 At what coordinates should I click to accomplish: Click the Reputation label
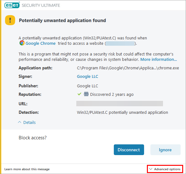[x=30, y=95]
